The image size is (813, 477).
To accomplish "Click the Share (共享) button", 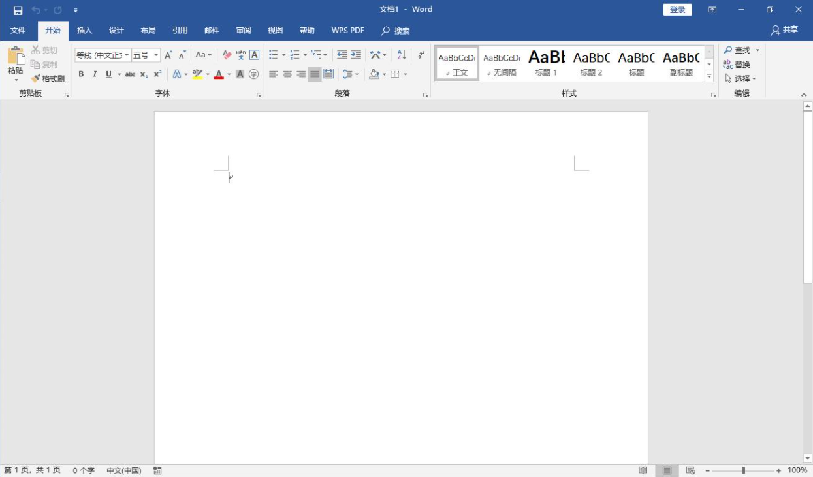I will tap(784, 31).
